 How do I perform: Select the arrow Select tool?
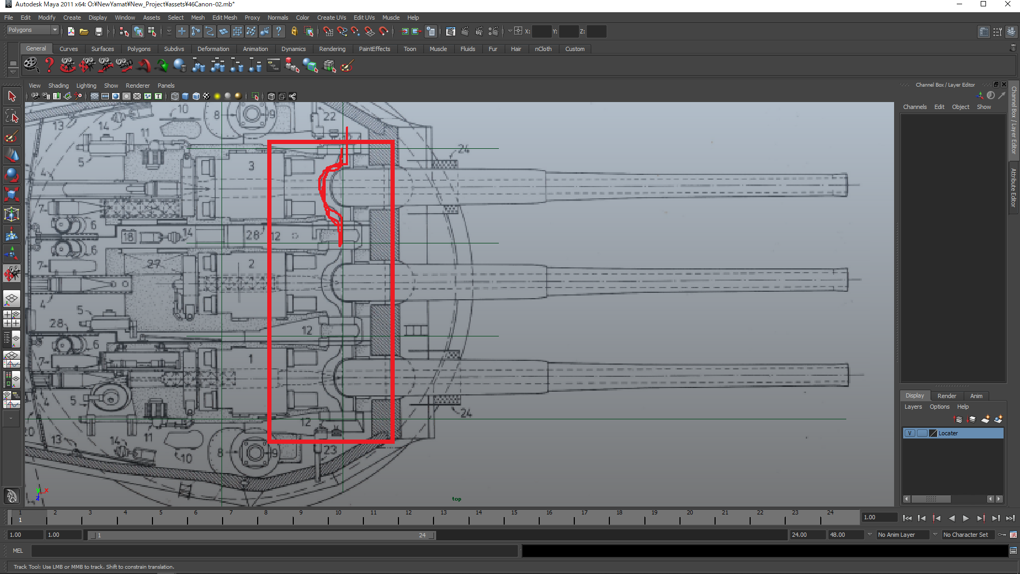coord(12,96)
